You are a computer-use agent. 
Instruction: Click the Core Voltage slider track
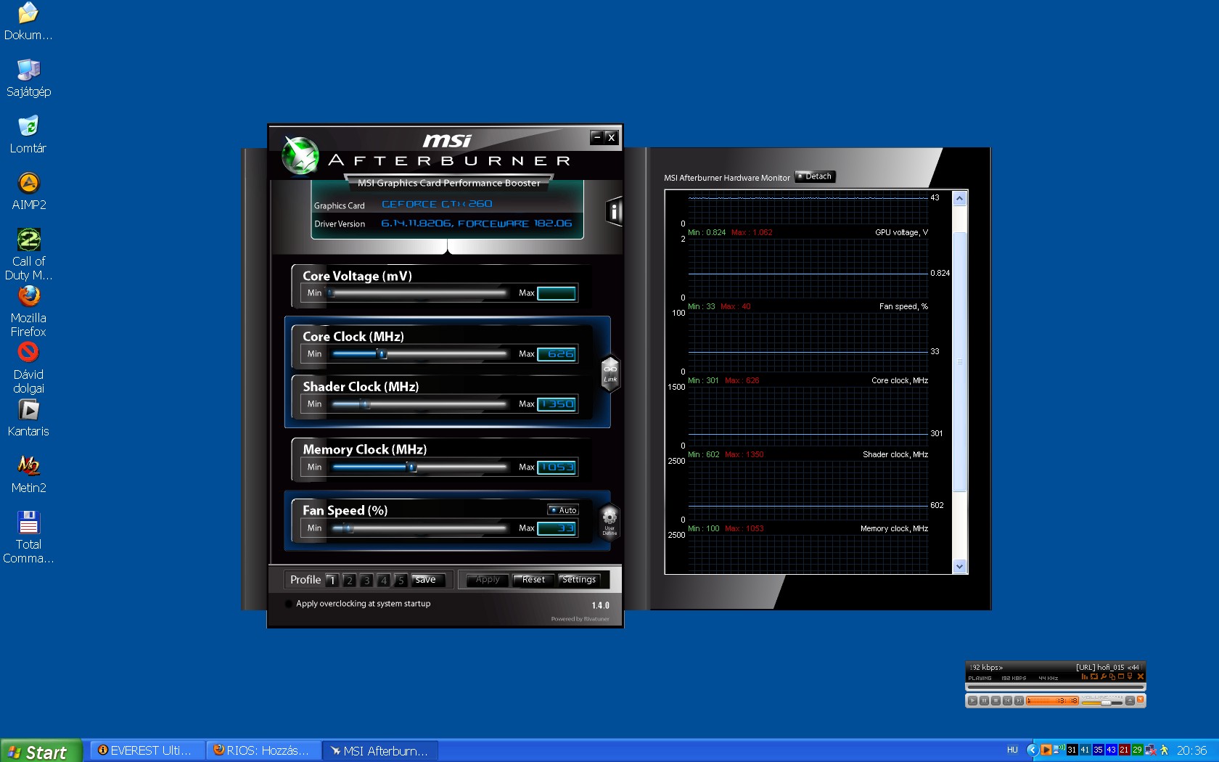418,293
